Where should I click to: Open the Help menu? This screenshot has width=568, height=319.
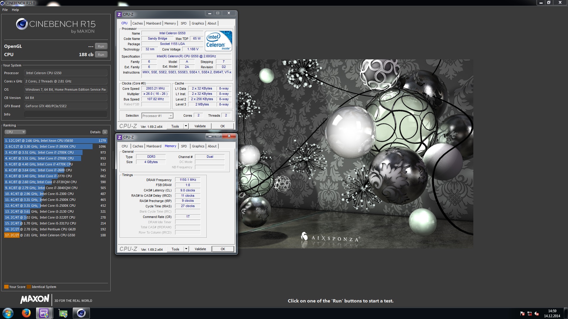pos(15,10)
